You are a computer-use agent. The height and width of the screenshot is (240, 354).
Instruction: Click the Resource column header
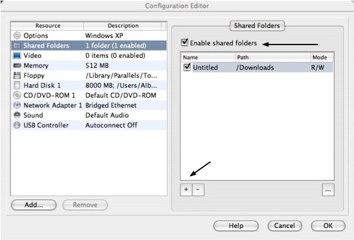click(x=47, y=26)
